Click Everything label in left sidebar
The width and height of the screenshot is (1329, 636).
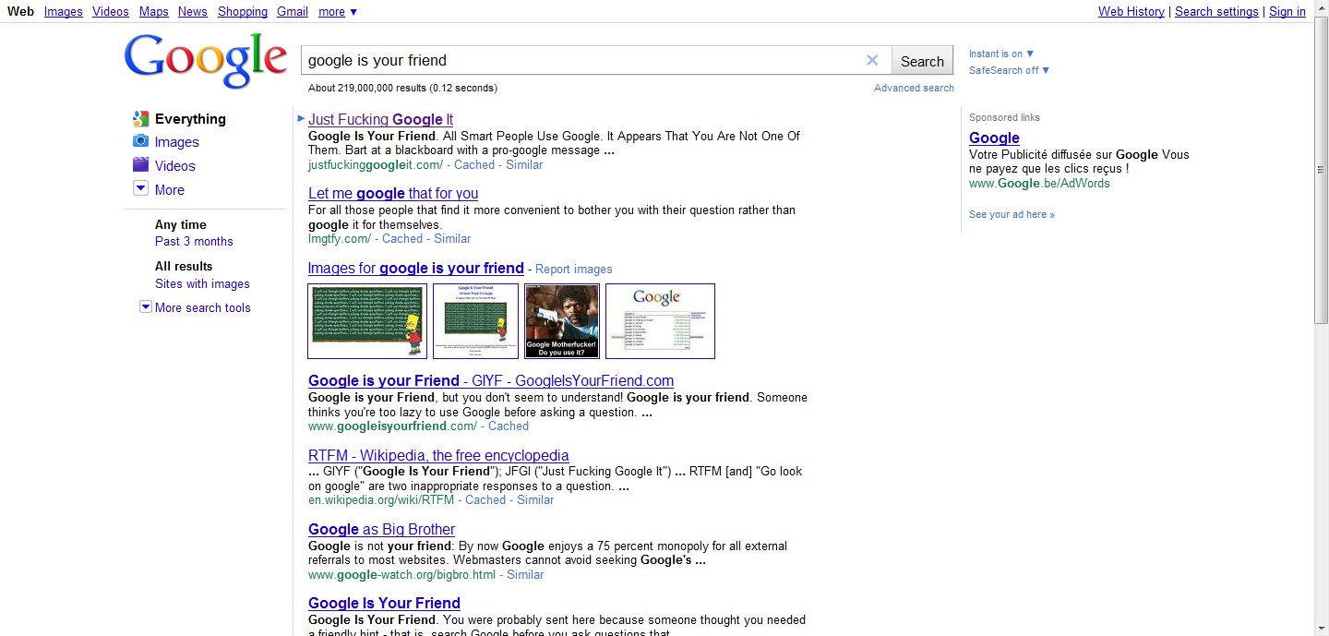[190, 119]
